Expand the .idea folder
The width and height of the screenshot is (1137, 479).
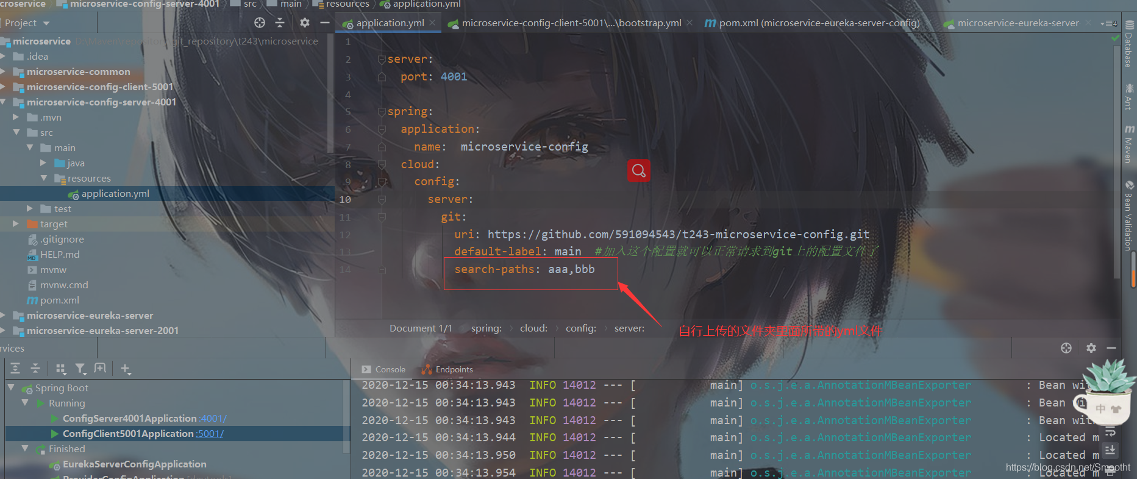coord(3,56)
